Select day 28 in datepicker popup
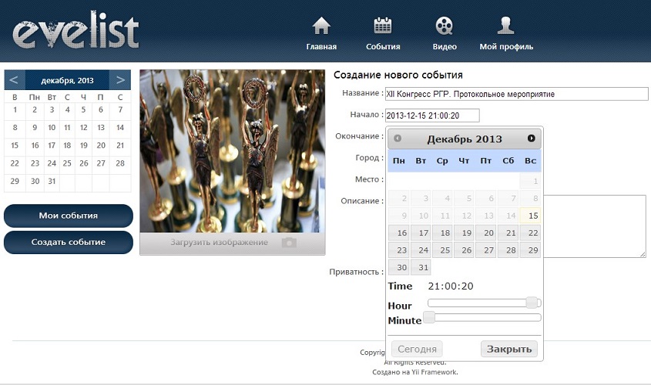Image resolution: width=651 pixels, height=385 pixels. click(508, 250)
